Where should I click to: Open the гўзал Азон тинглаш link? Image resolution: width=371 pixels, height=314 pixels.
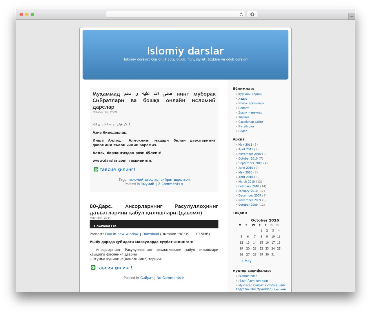253,281
